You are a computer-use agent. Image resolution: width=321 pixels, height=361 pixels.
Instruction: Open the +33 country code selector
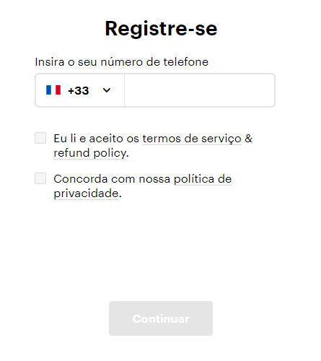80,90
